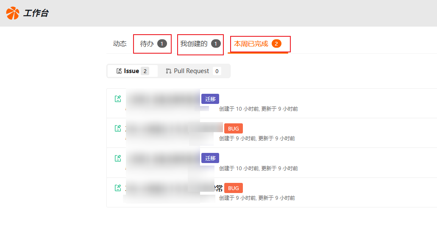Click the third issue row's status icon
Image resolution: width=437 pixels, height=234 pixels.
118,158
